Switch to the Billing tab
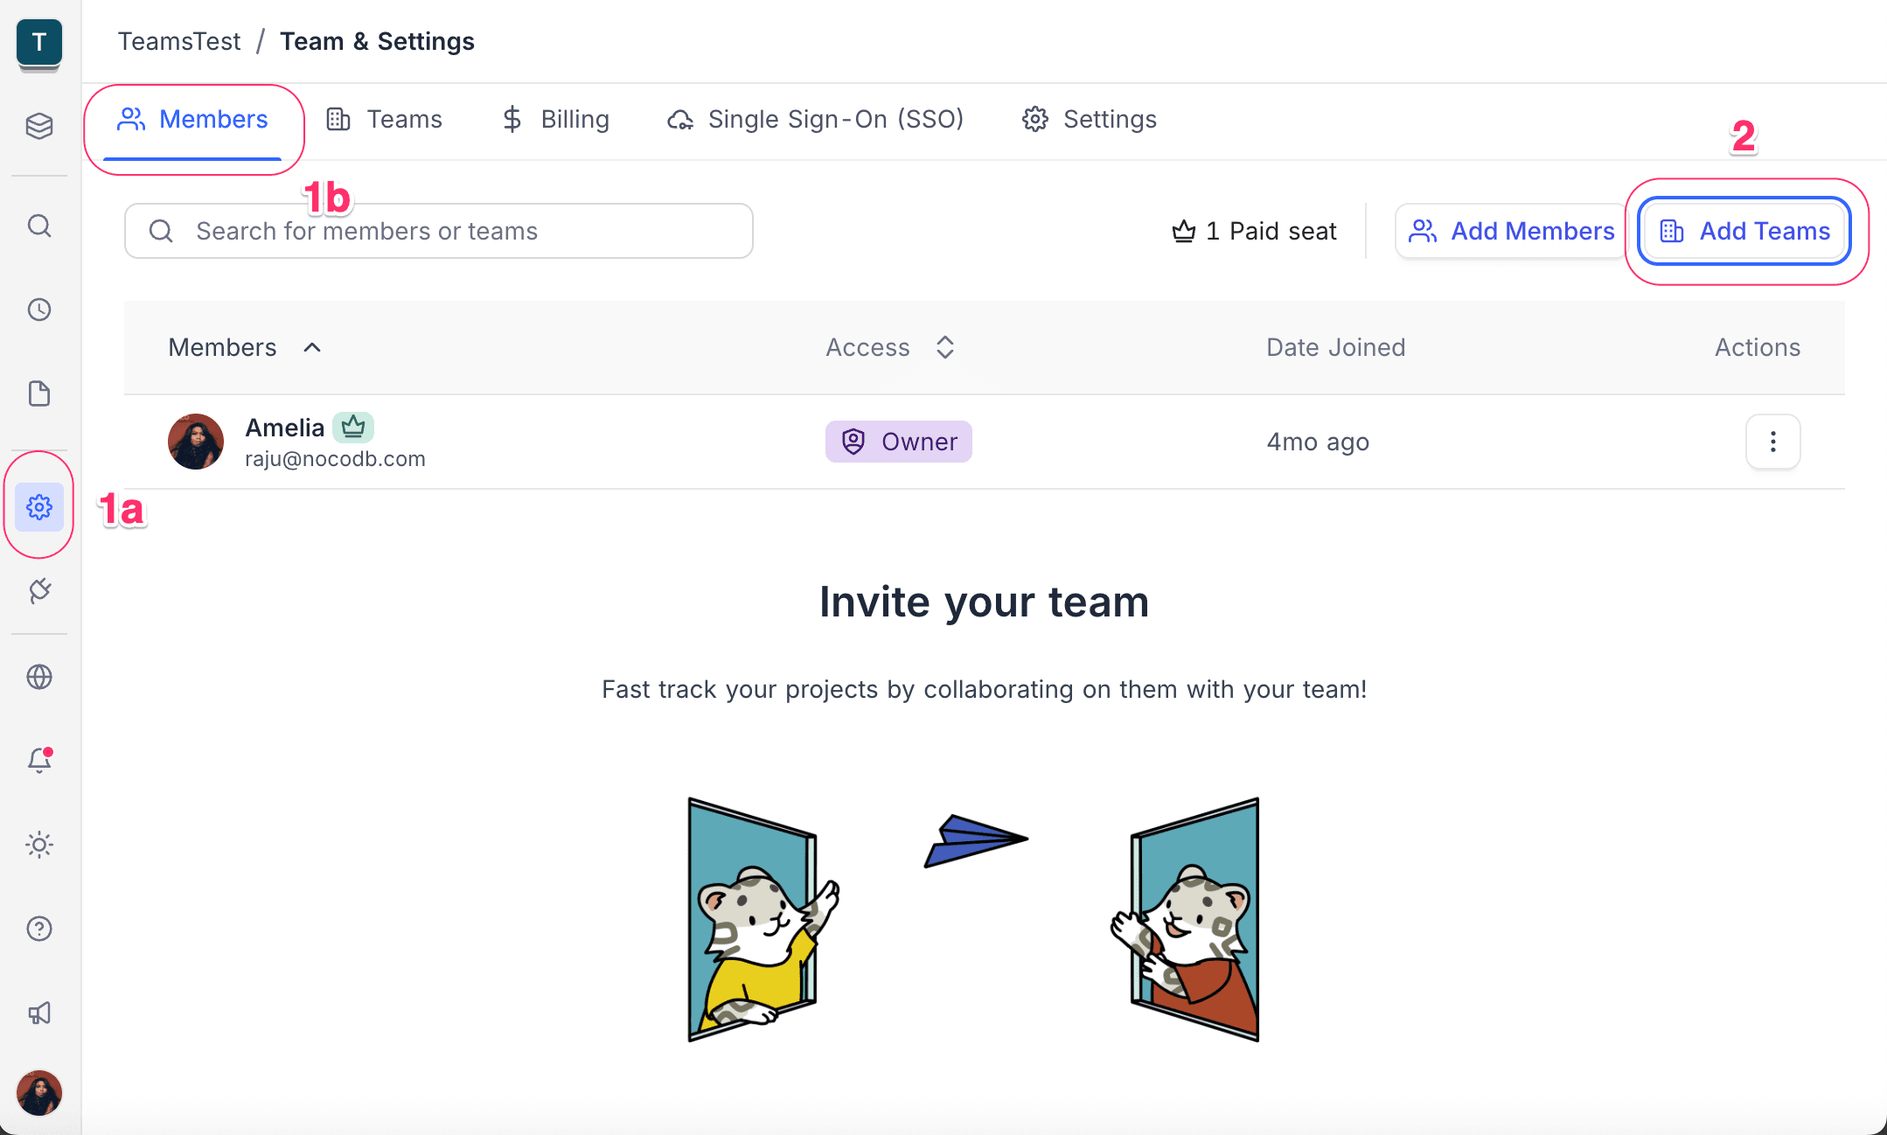Image resolution: width=1887 pixels, height=1135 pixels. tap(555, 120)
